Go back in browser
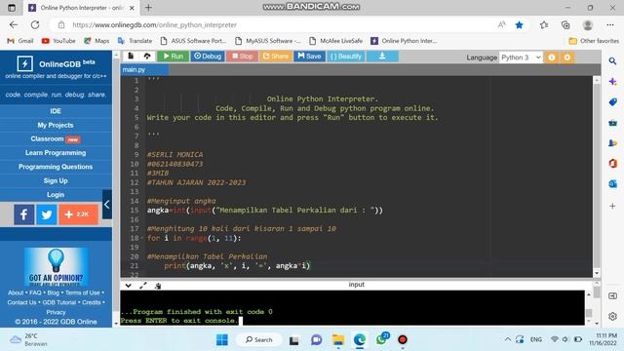This screenshot has width=624, height=351. [14, 24]
